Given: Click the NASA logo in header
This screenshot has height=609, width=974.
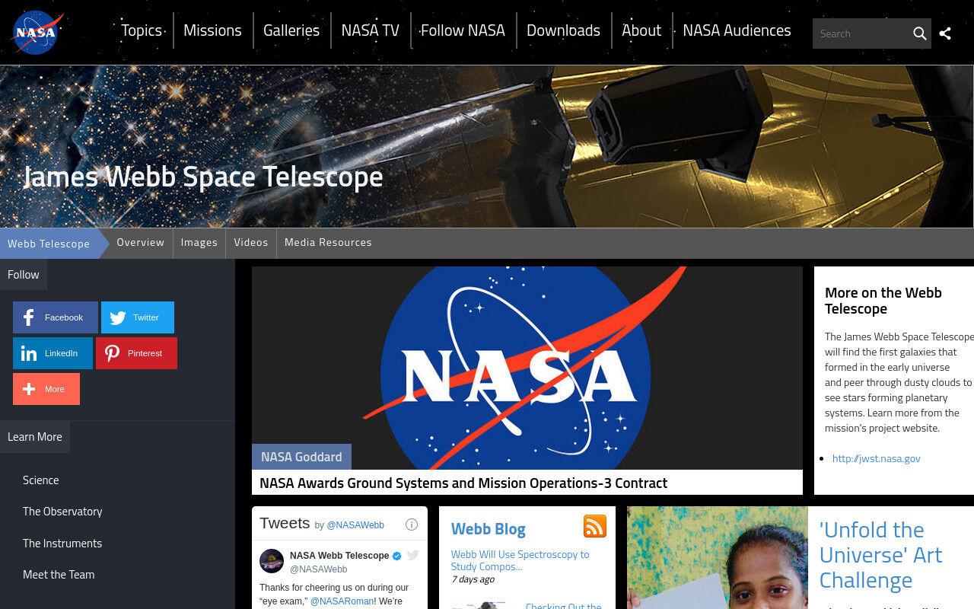Looking at the screenshot, I should click(37, 33).
